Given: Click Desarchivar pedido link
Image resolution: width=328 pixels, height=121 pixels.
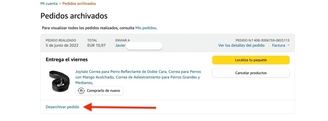Looking at the screenshot, I should click(x=62, y=107).
